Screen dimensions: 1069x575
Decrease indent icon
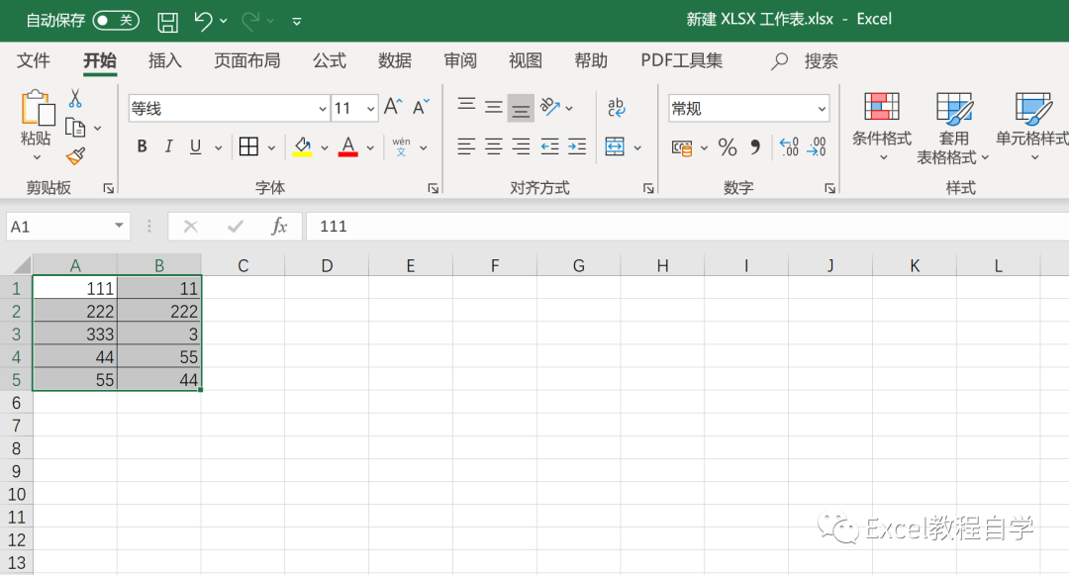click(x=549, y=146)
